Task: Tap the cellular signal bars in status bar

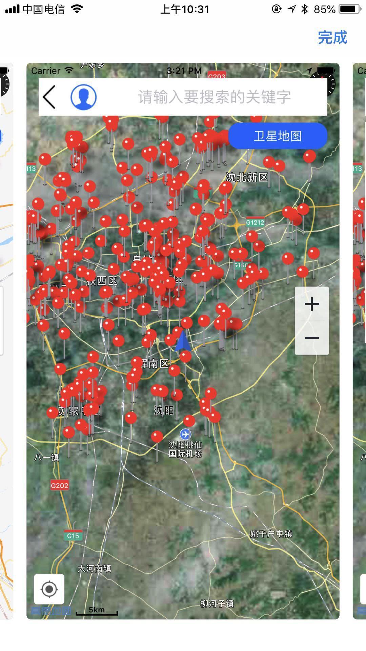Action: tap(12, 9)
